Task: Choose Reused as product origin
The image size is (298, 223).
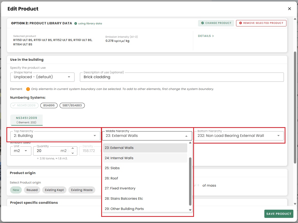Action: [x=32, y=190]
